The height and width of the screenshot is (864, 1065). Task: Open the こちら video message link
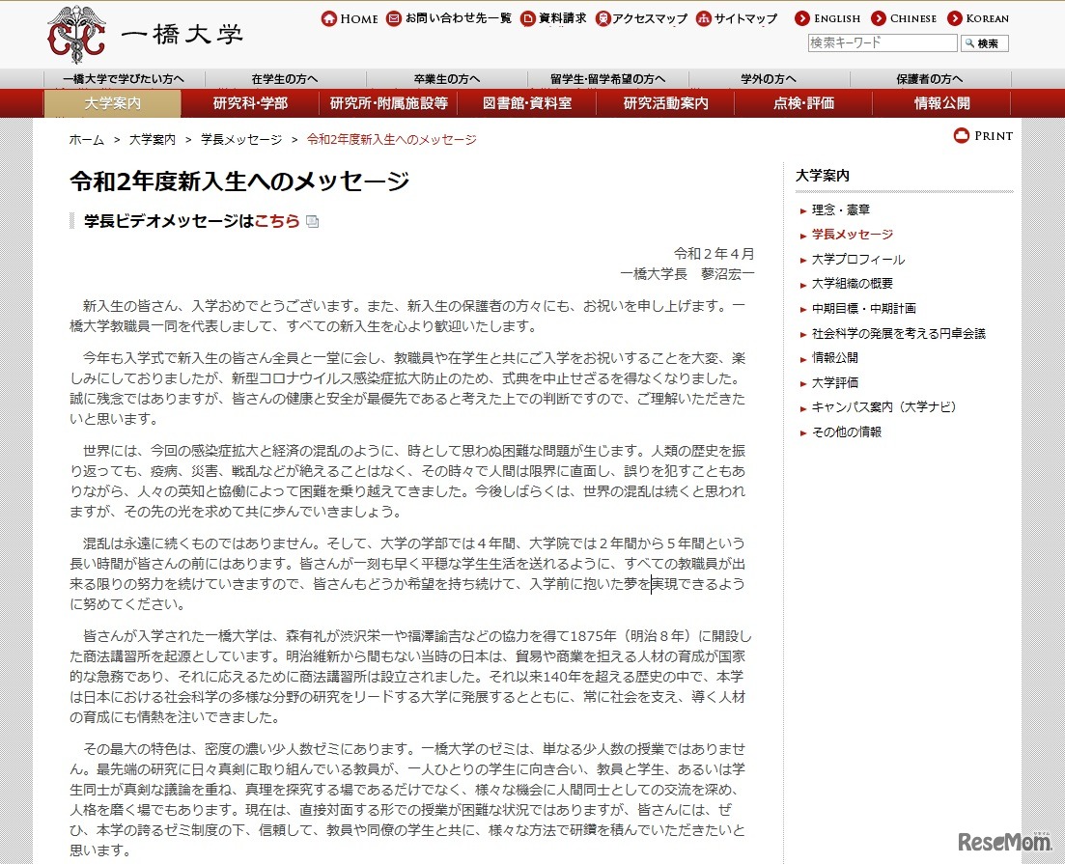coord(276,221)
